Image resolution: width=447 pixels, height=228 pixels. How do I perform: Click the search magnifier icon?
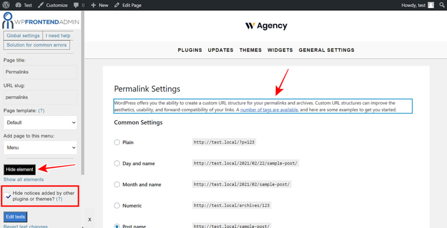[x=442, y=5]
